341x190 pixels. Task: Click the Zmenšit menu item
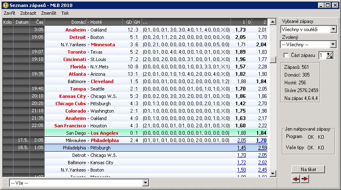click(49, 13)
